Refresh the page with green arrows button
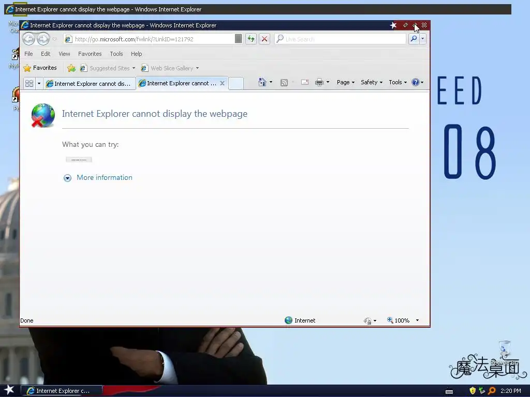This screenshot has height=397, width=530. tap(251, 39)
